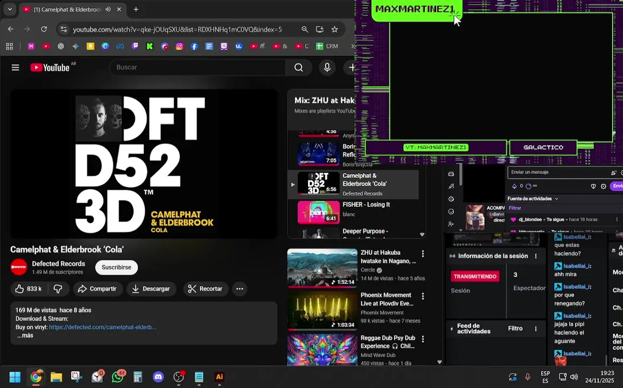The height and width of the screenshot is (388, 623).
Task: Open File Explorer from the taskbar
Action: point(57,377)
